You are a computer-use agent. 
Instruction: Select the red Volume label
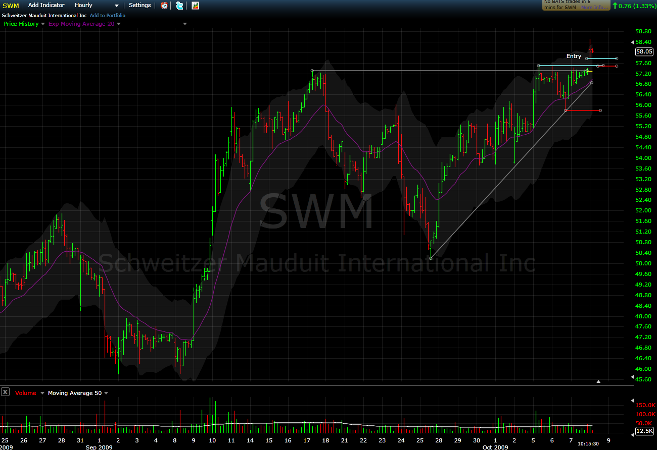coord(26,393)
